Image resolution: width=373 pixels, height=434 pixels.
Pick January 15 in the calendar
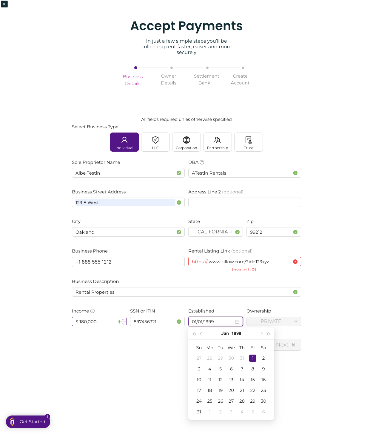[x=253, y=380]
